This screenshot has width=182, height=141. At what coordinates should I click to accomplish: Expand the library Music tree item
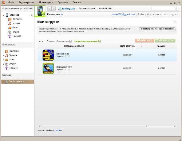[3, 56]
